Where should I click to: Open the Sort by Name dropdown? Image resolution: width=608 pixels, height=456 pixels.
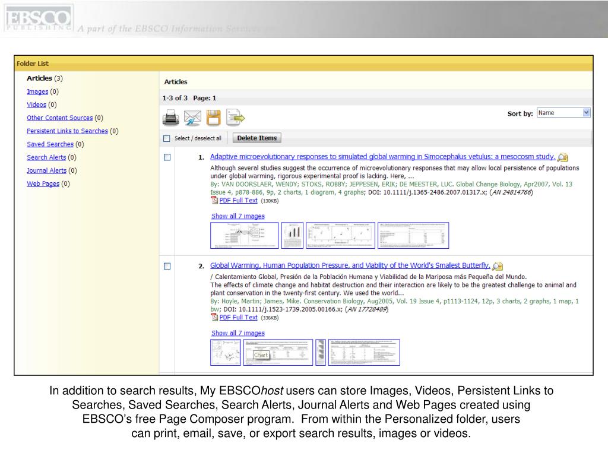tap(563, 113)
